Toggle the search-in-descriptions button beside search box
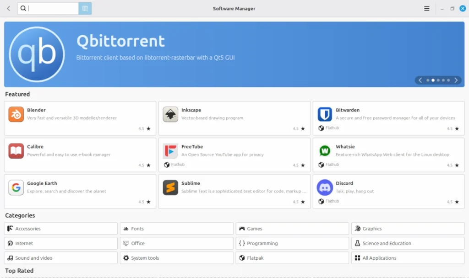The image size is (469, 278). pos(85,8)
